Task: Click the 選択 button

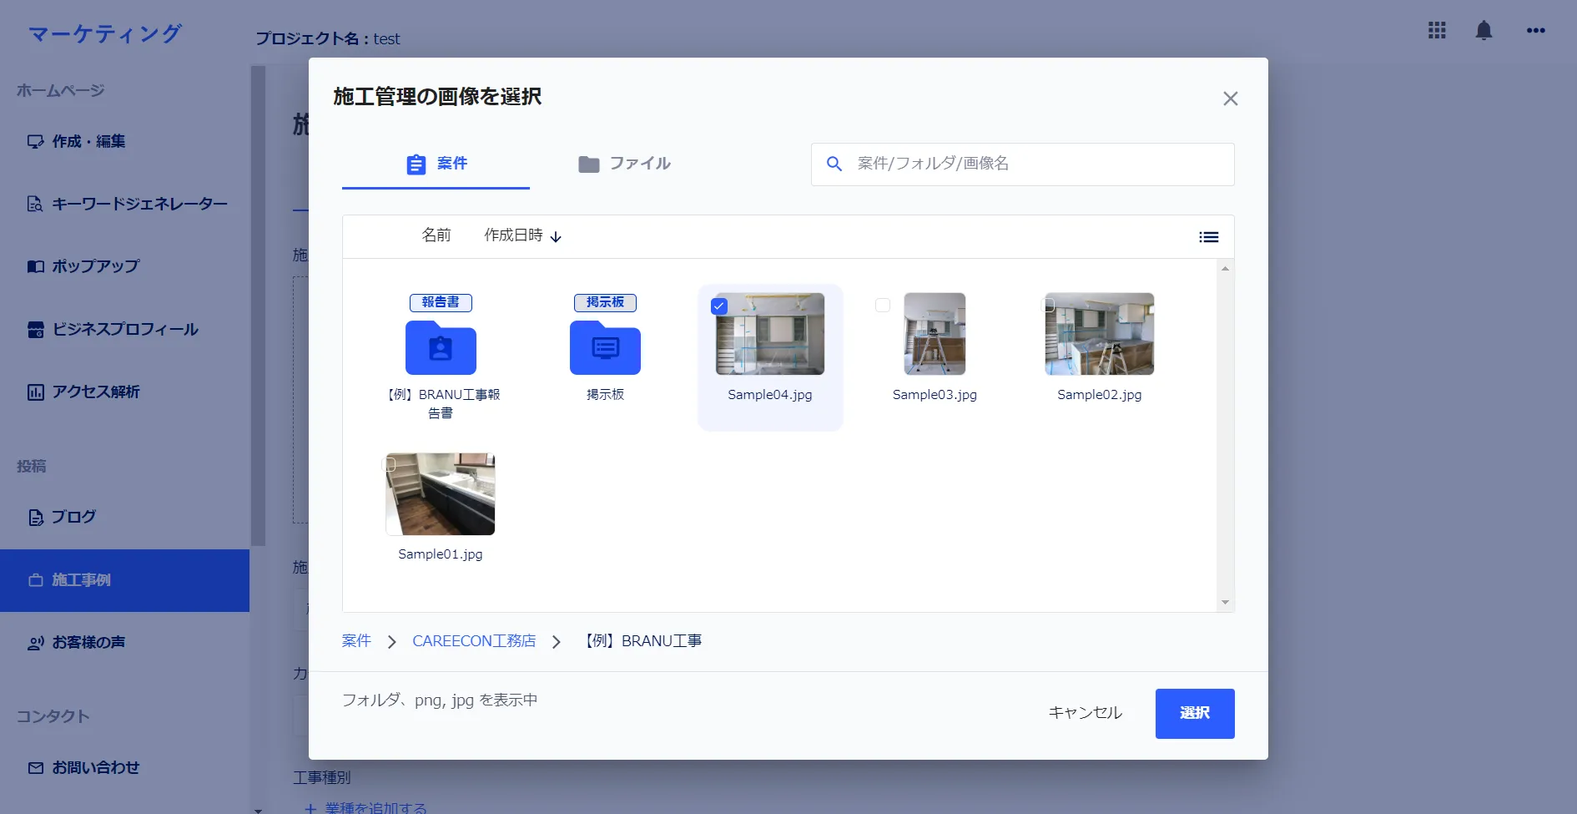Action: point(1195,714)
